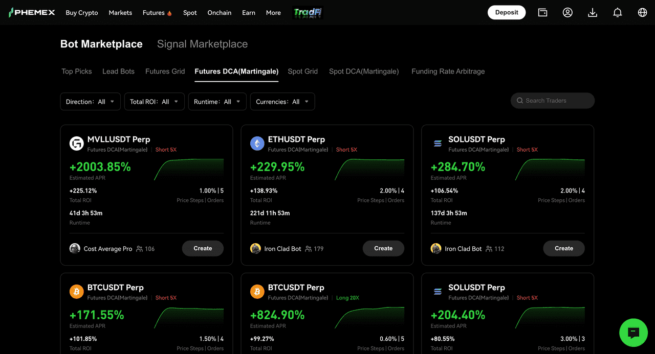Open the Onchain menu
This screenshot has height=354, width=655.
pos(220,13)
